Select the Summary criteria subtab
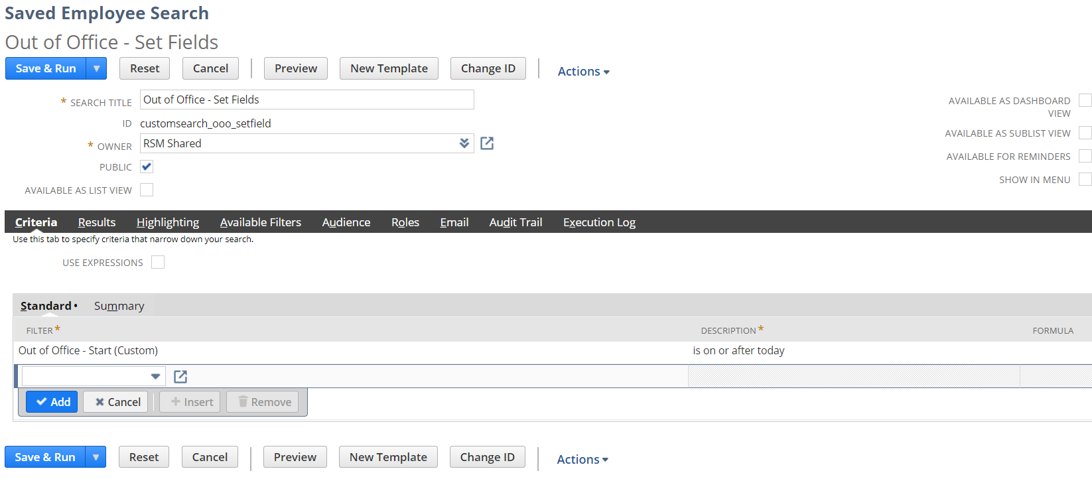This screenshot has height=479, width=1092. click(x=119, y=306)
